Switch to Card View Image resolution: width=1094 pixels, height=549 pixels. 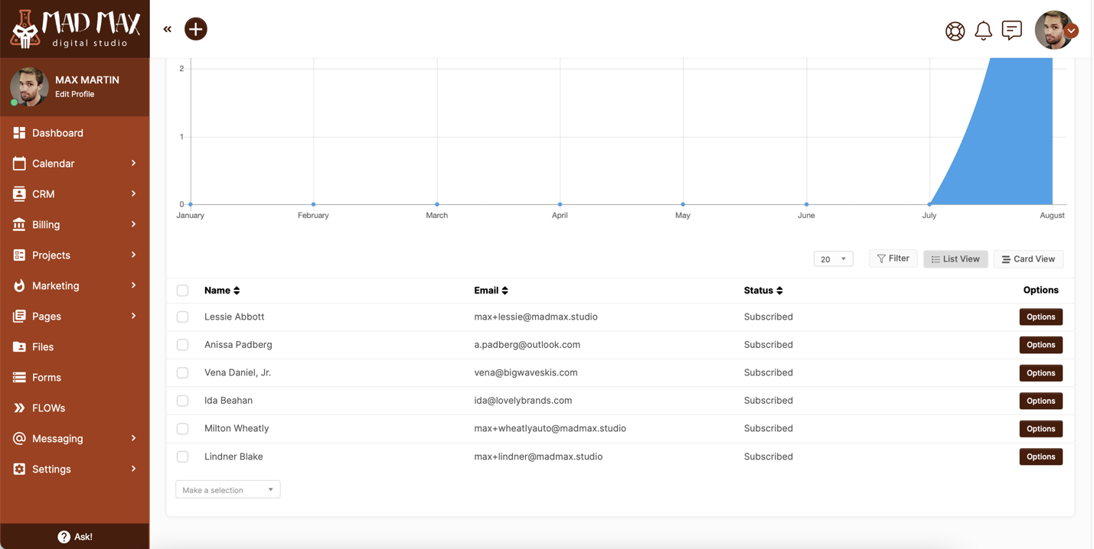(x=1028, y=258)
